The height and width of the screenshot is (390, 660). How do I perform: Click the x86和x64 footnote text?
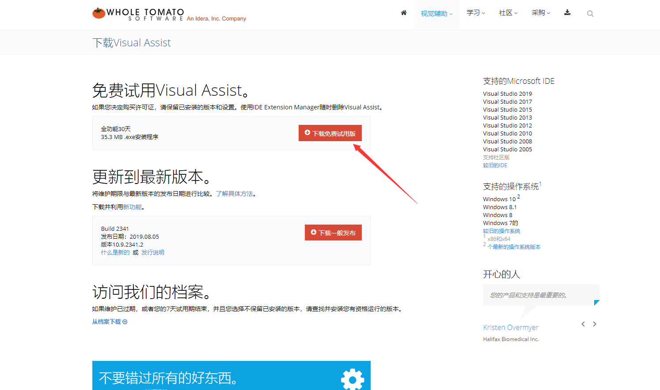499,239
